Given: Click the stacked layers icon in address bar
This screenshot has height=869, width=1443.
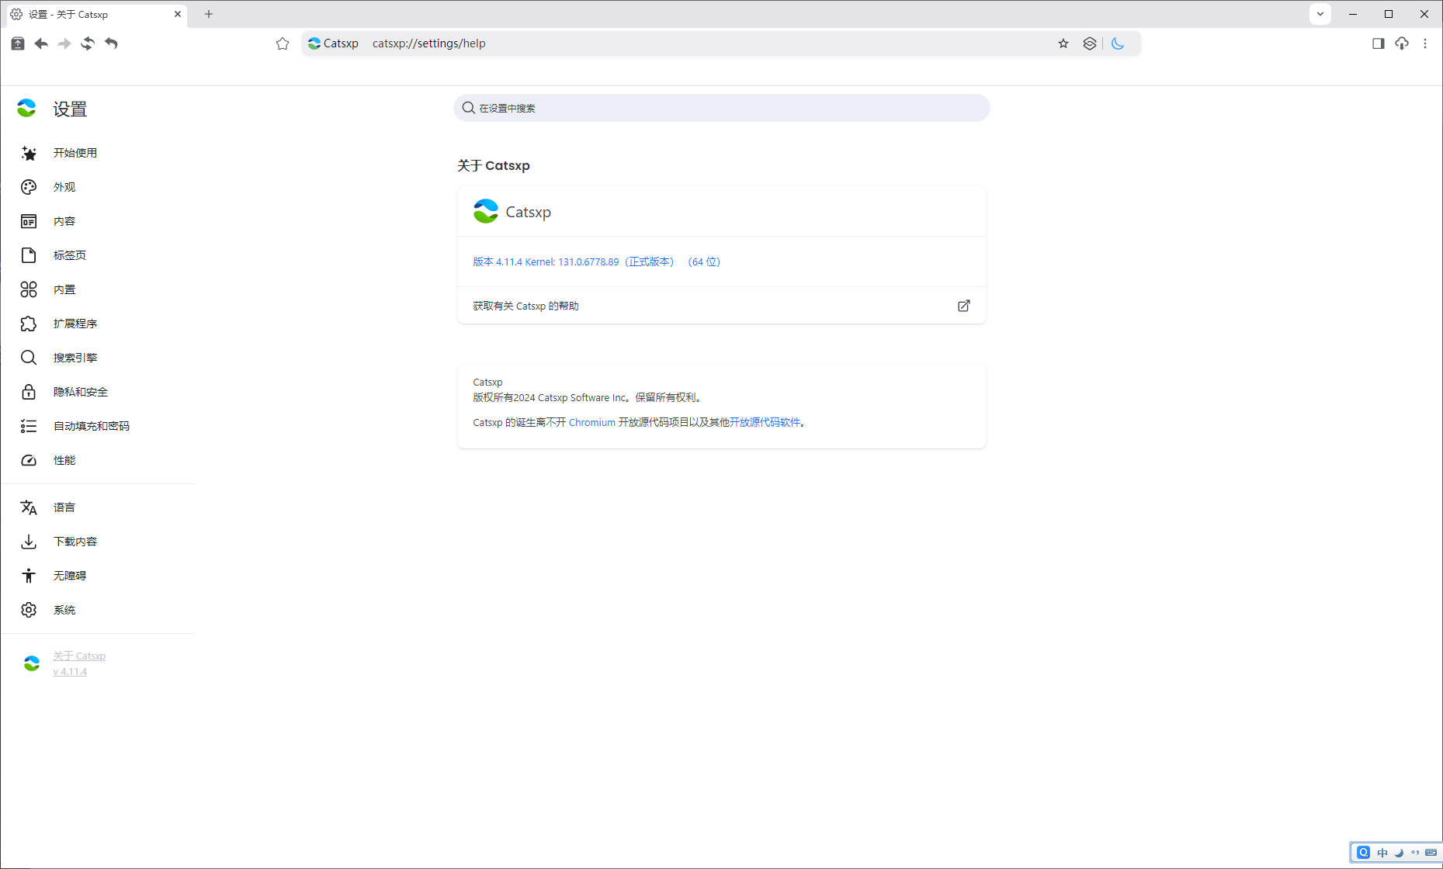Looking at the screenshot, I should pyautogui.click(x=1090, y=43).
